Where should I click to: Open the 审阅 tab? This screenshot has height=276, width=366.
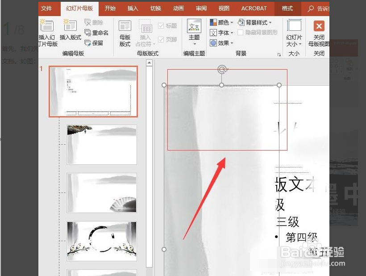(201, 8)
